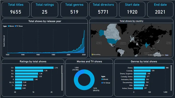
Task: Click the 2020 label on release year axis
Action: coord(84,55)
